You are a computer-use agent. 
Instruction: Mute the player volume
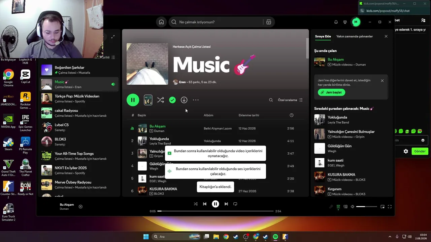tap(353, 207)
